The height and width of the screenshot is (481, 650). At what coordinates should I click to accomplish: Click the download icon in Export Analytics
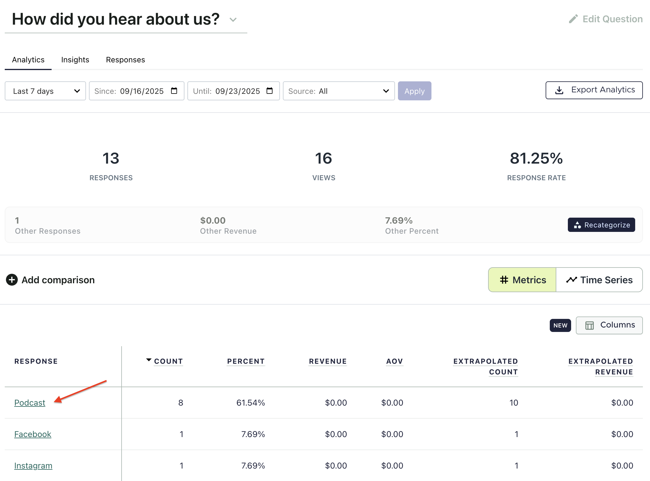(559, 90)
